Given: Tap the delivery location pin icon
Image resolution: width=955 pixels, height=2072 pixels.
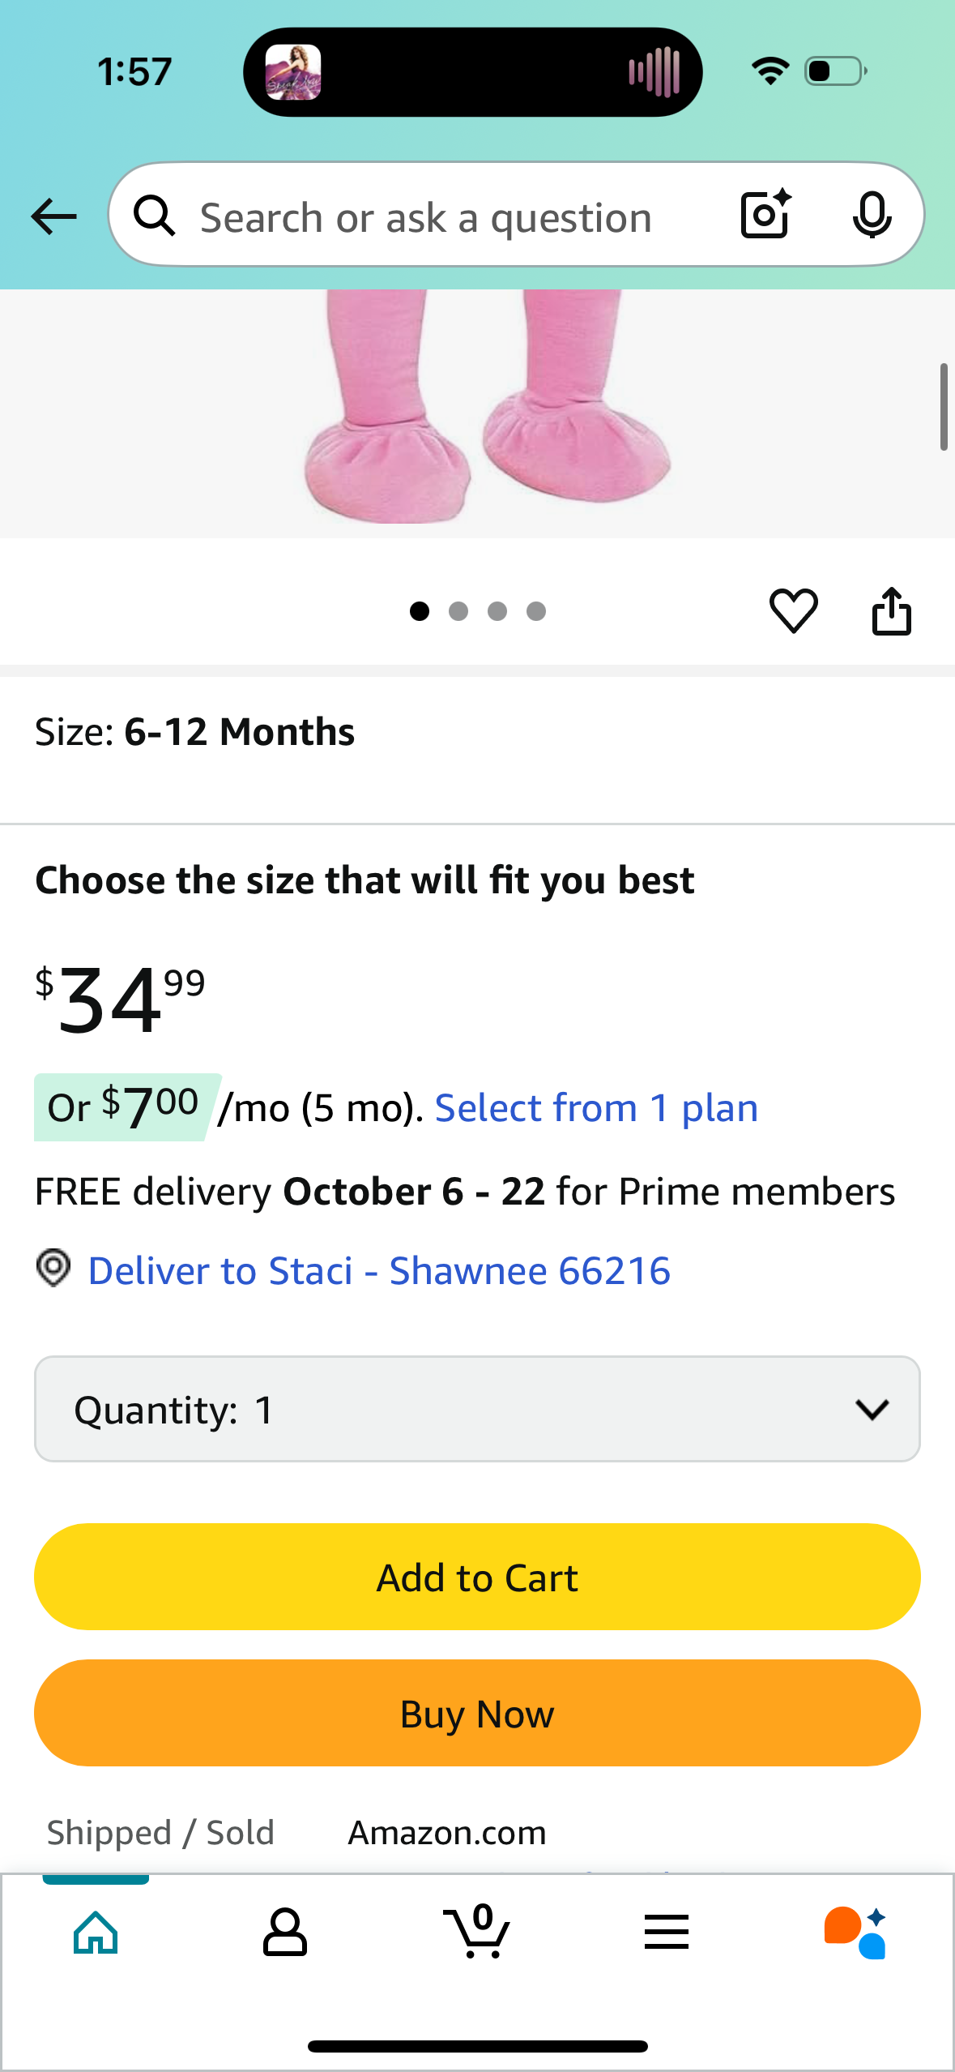Looking at the screenshot, I should pos(53,1268).
